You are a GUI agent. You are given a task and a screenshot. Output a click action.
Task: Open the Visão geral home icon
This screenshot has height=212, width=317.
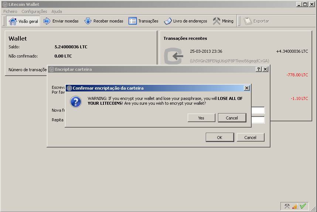click(13, 21)
